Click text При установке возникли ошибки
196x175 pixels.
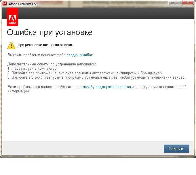pyautogui.click(x=45, y=45)
